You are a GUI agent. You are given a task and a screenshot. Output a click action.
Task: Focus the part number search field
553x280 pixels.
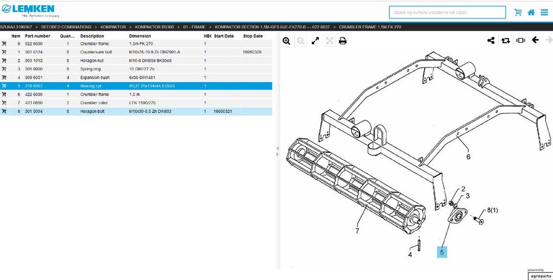[x=447, y=12]
